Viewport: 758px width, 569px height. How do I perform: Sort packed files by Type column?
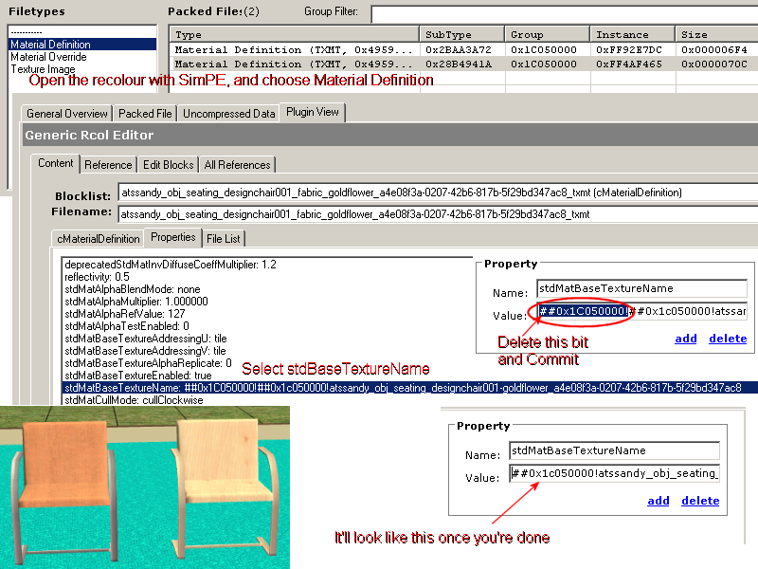pyautogui.click(x=294, y=35)
